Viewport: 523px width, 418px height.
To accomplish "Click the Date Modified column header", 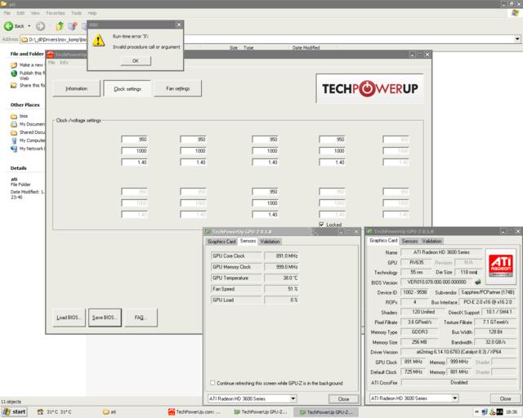I will [306, 47].
